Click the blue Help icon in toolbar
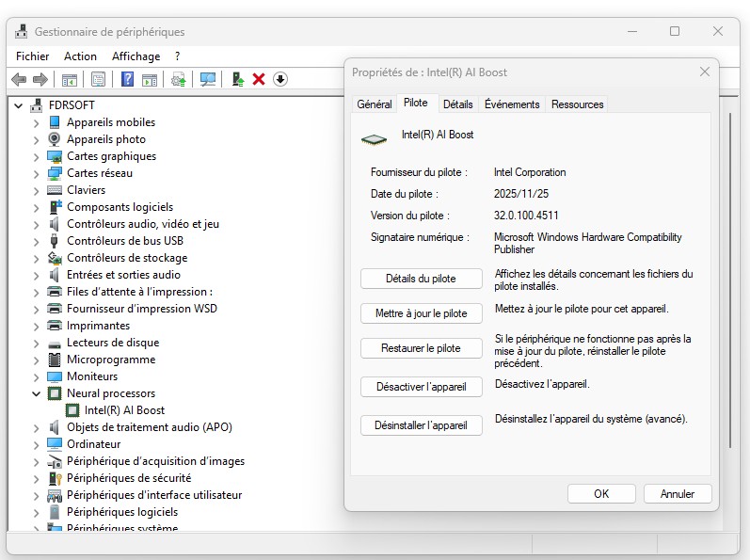Viewport: 750px width, 560px height. click(x=127, y=80)
